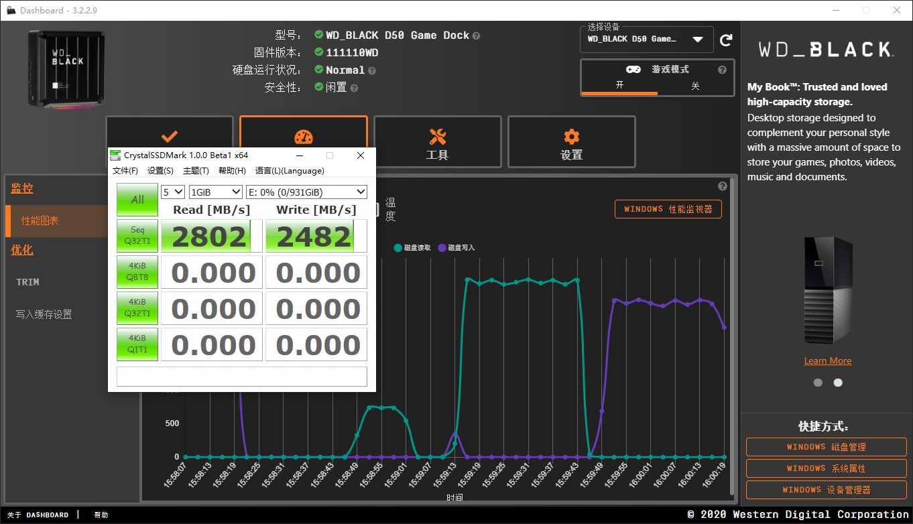913x524 pixels.
Task: Click 4KiB Q1T1 write value 0.000
Action: (316, 344)
